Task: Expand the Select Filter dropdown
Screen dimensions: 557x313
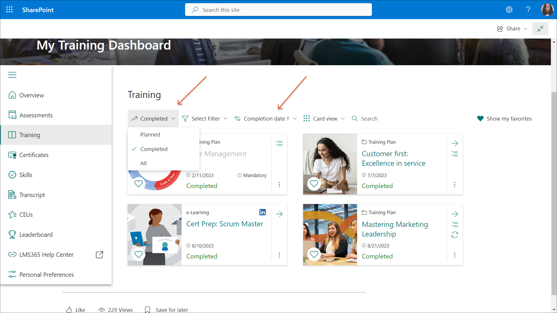Action: pyautogui.click(x=205, y=119)
